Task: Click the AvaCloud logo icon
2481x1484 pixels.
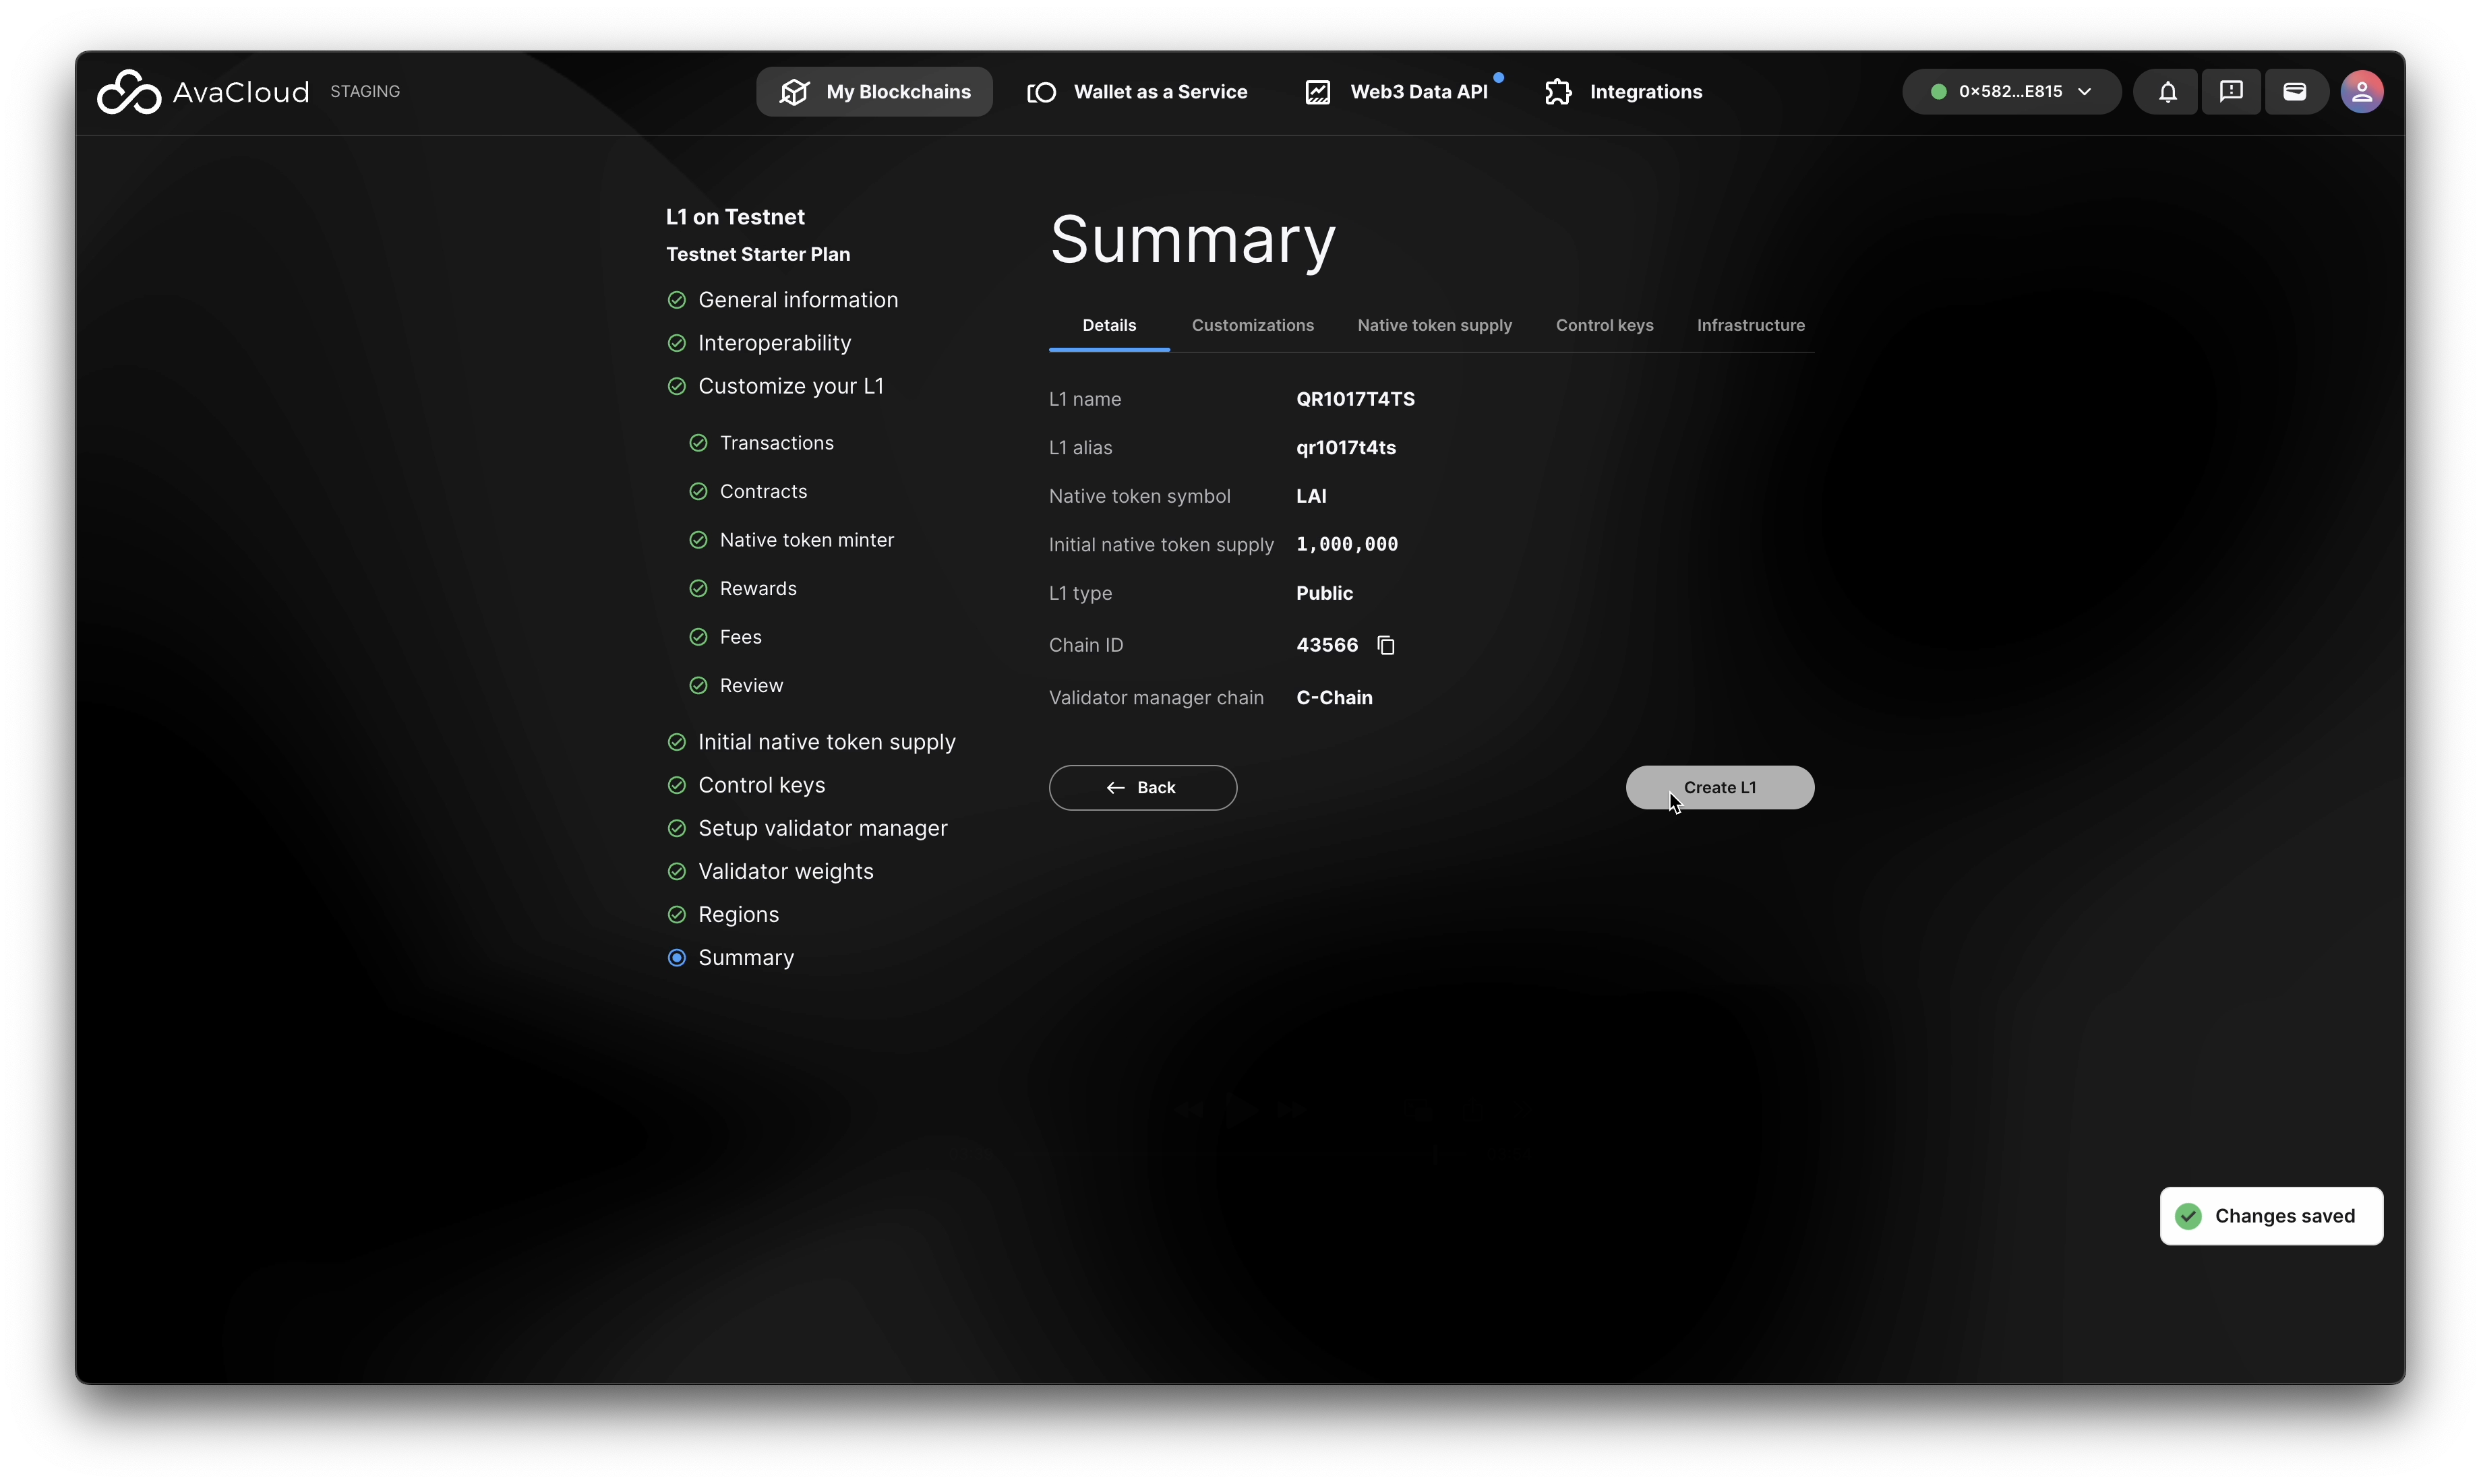Action: click(128, 92)
